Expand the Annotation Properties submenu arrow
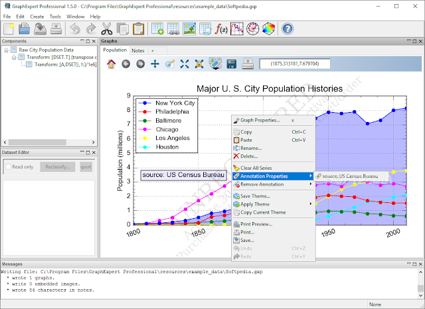425x309 pixels. click(x=310, y=176)
